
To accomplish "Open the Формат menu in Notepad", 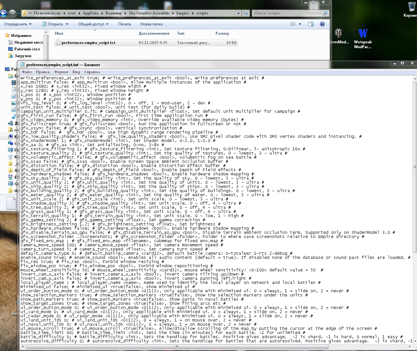I will point(61,72).
